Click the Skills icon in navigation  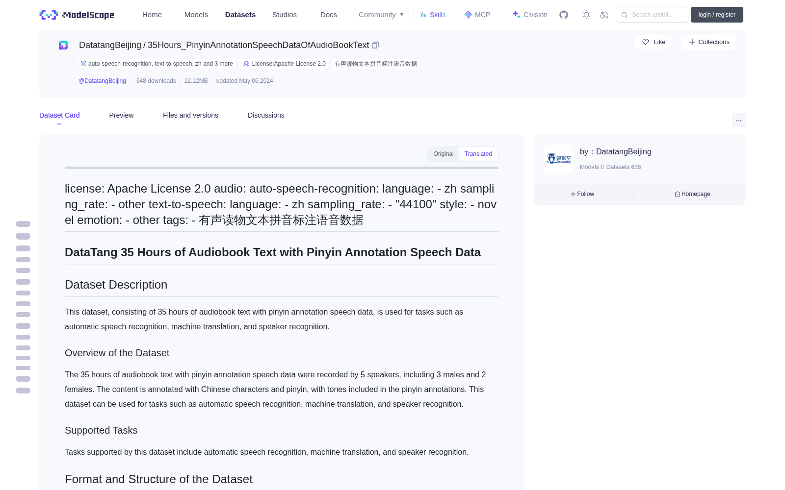click(x=423, y=15)
